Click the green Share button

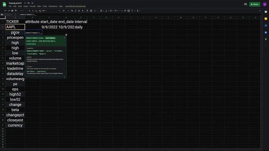(x=255, y=4)
